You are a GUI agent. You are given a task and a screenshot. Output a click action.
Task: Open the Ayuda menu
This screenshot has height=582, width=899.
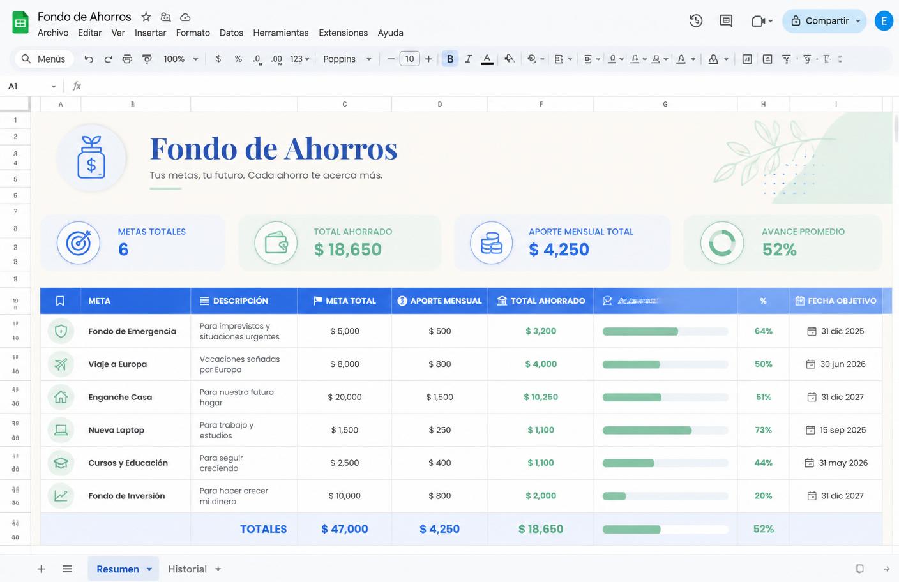390,33
